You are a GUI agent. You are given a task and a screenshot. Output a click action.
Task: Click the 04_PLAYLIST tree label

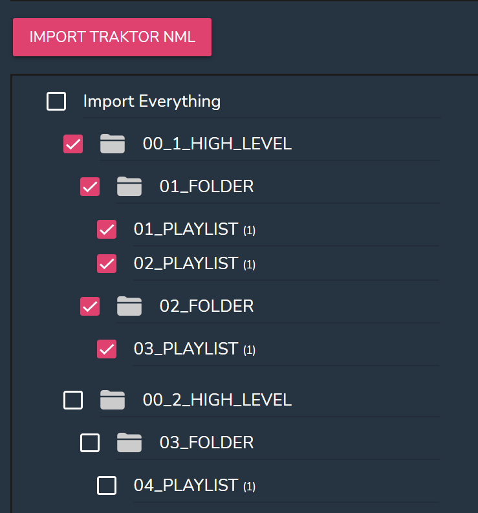click(x=186, y=485)
